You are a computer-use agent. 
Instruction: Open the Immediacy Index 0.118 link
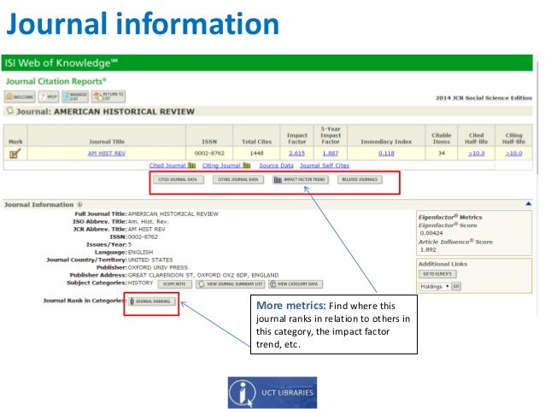click(386, 153)
